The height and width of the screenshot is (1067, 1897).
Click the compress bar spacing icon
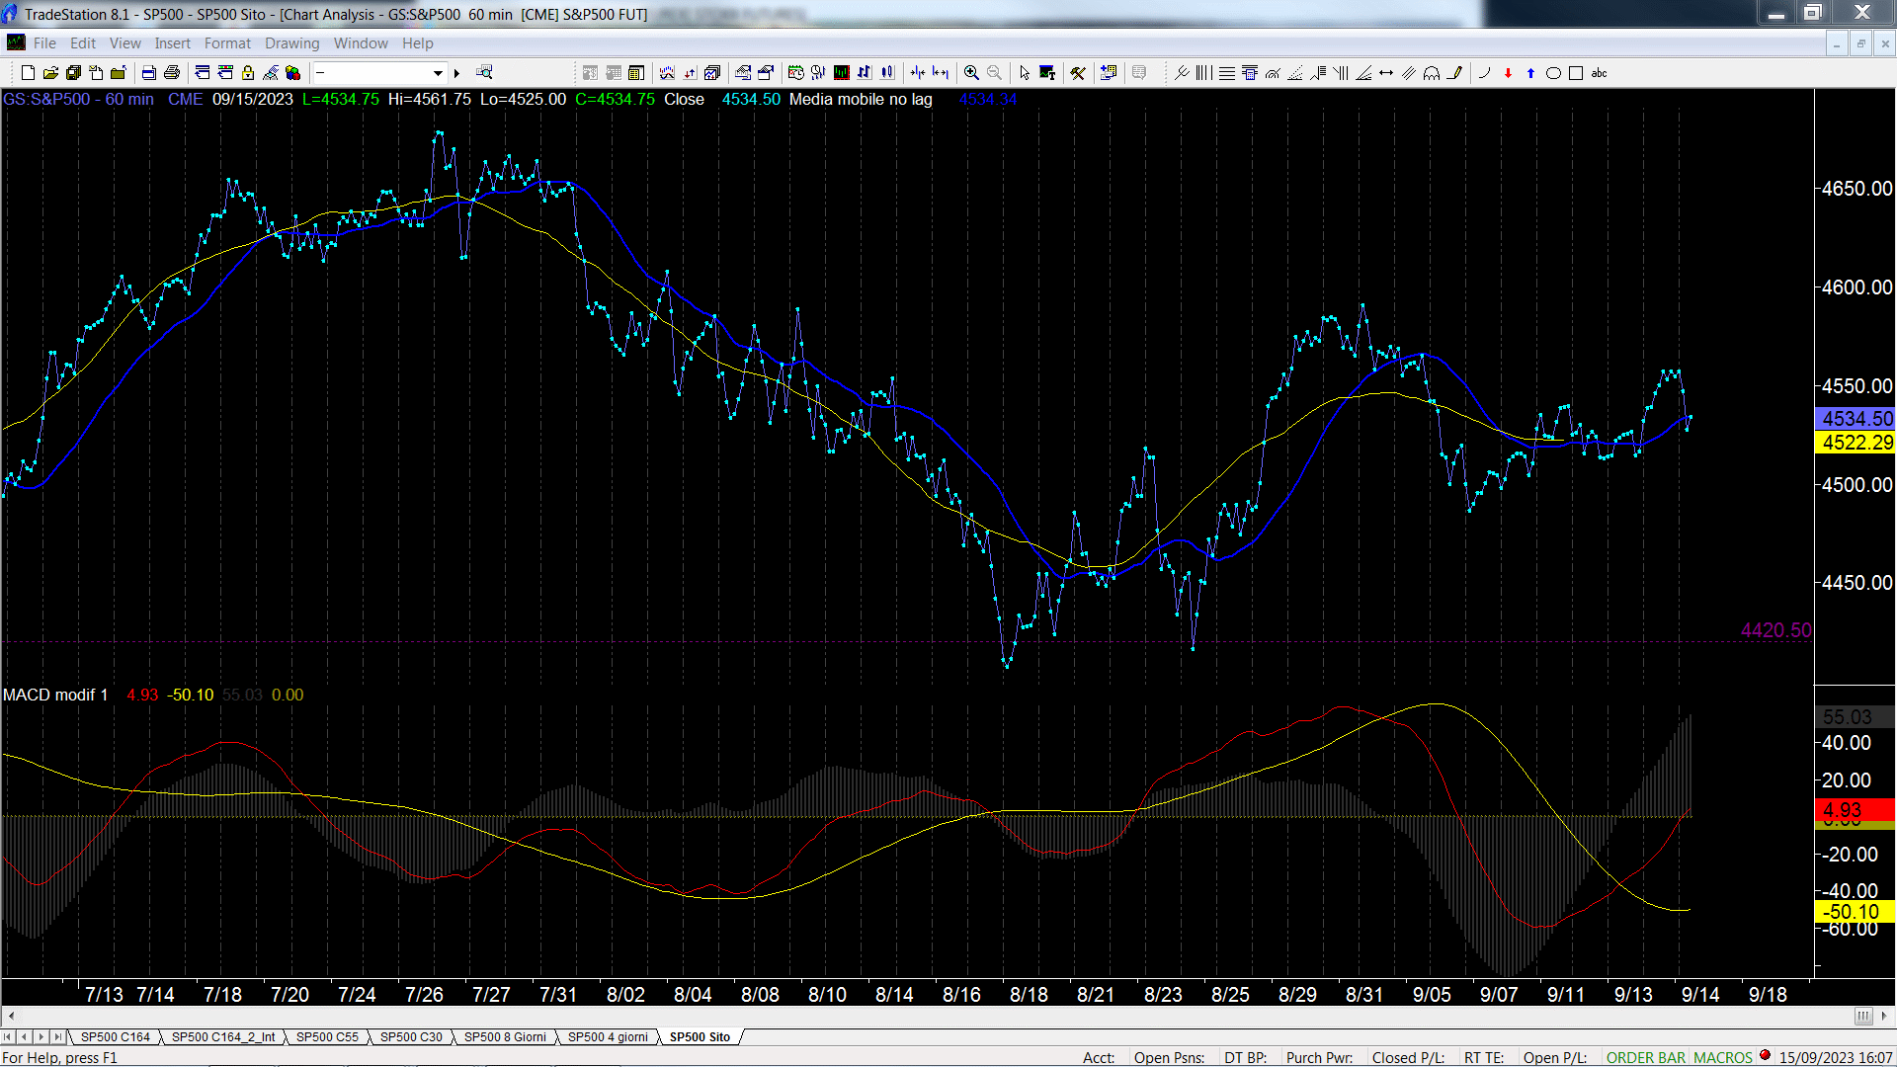pos(918,73)
